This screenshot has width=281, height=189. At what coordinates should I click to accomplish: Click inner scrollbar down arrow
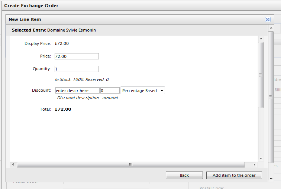[261, 159]
